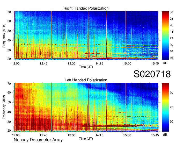Click the 24 value on Right Handed color bar
This screenshot has width=176, height=143.
171,32
